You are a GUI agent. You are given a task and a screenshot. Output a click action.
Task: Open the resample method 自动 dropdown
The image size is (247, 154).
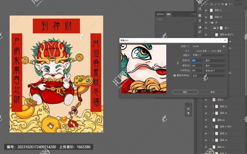tap(209, 76)
